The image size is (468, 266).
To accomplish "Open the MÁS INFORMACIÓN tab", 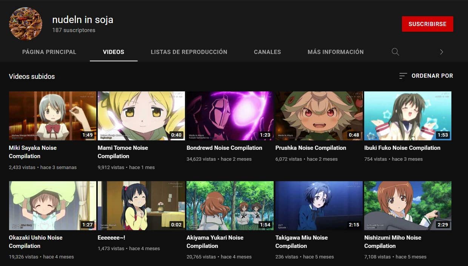I will 336,52.
